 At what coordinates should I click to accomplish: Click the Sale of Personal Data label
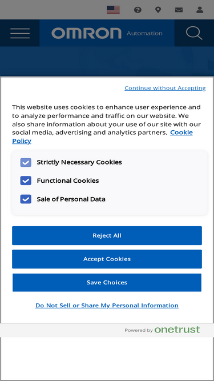[x=71, y=199]
